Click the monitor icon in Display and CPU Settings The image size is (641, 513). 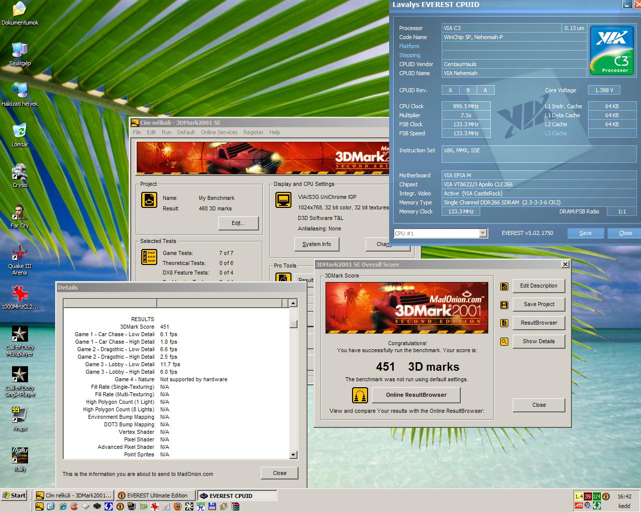[283, 200]
